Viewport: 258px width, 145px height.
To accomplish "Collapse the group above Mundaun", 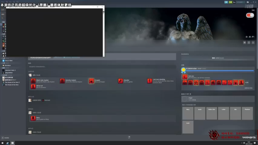I will [x=2, y=63].
